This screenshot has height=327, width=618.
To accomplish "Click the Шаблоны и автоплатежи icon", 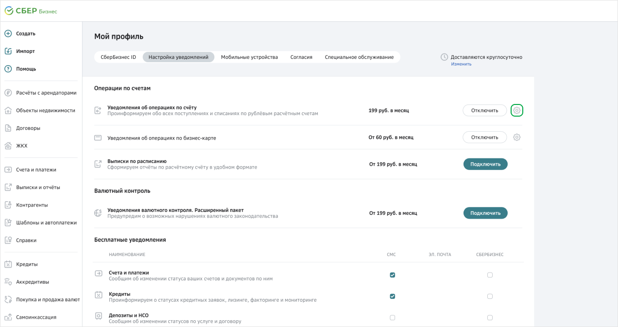I will (8, 223).
